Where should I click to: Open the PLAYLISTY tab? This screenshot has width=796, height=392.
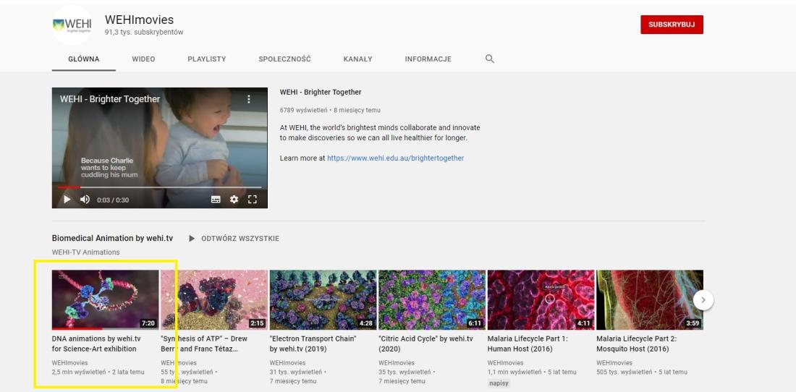click(x=207, y=59)
